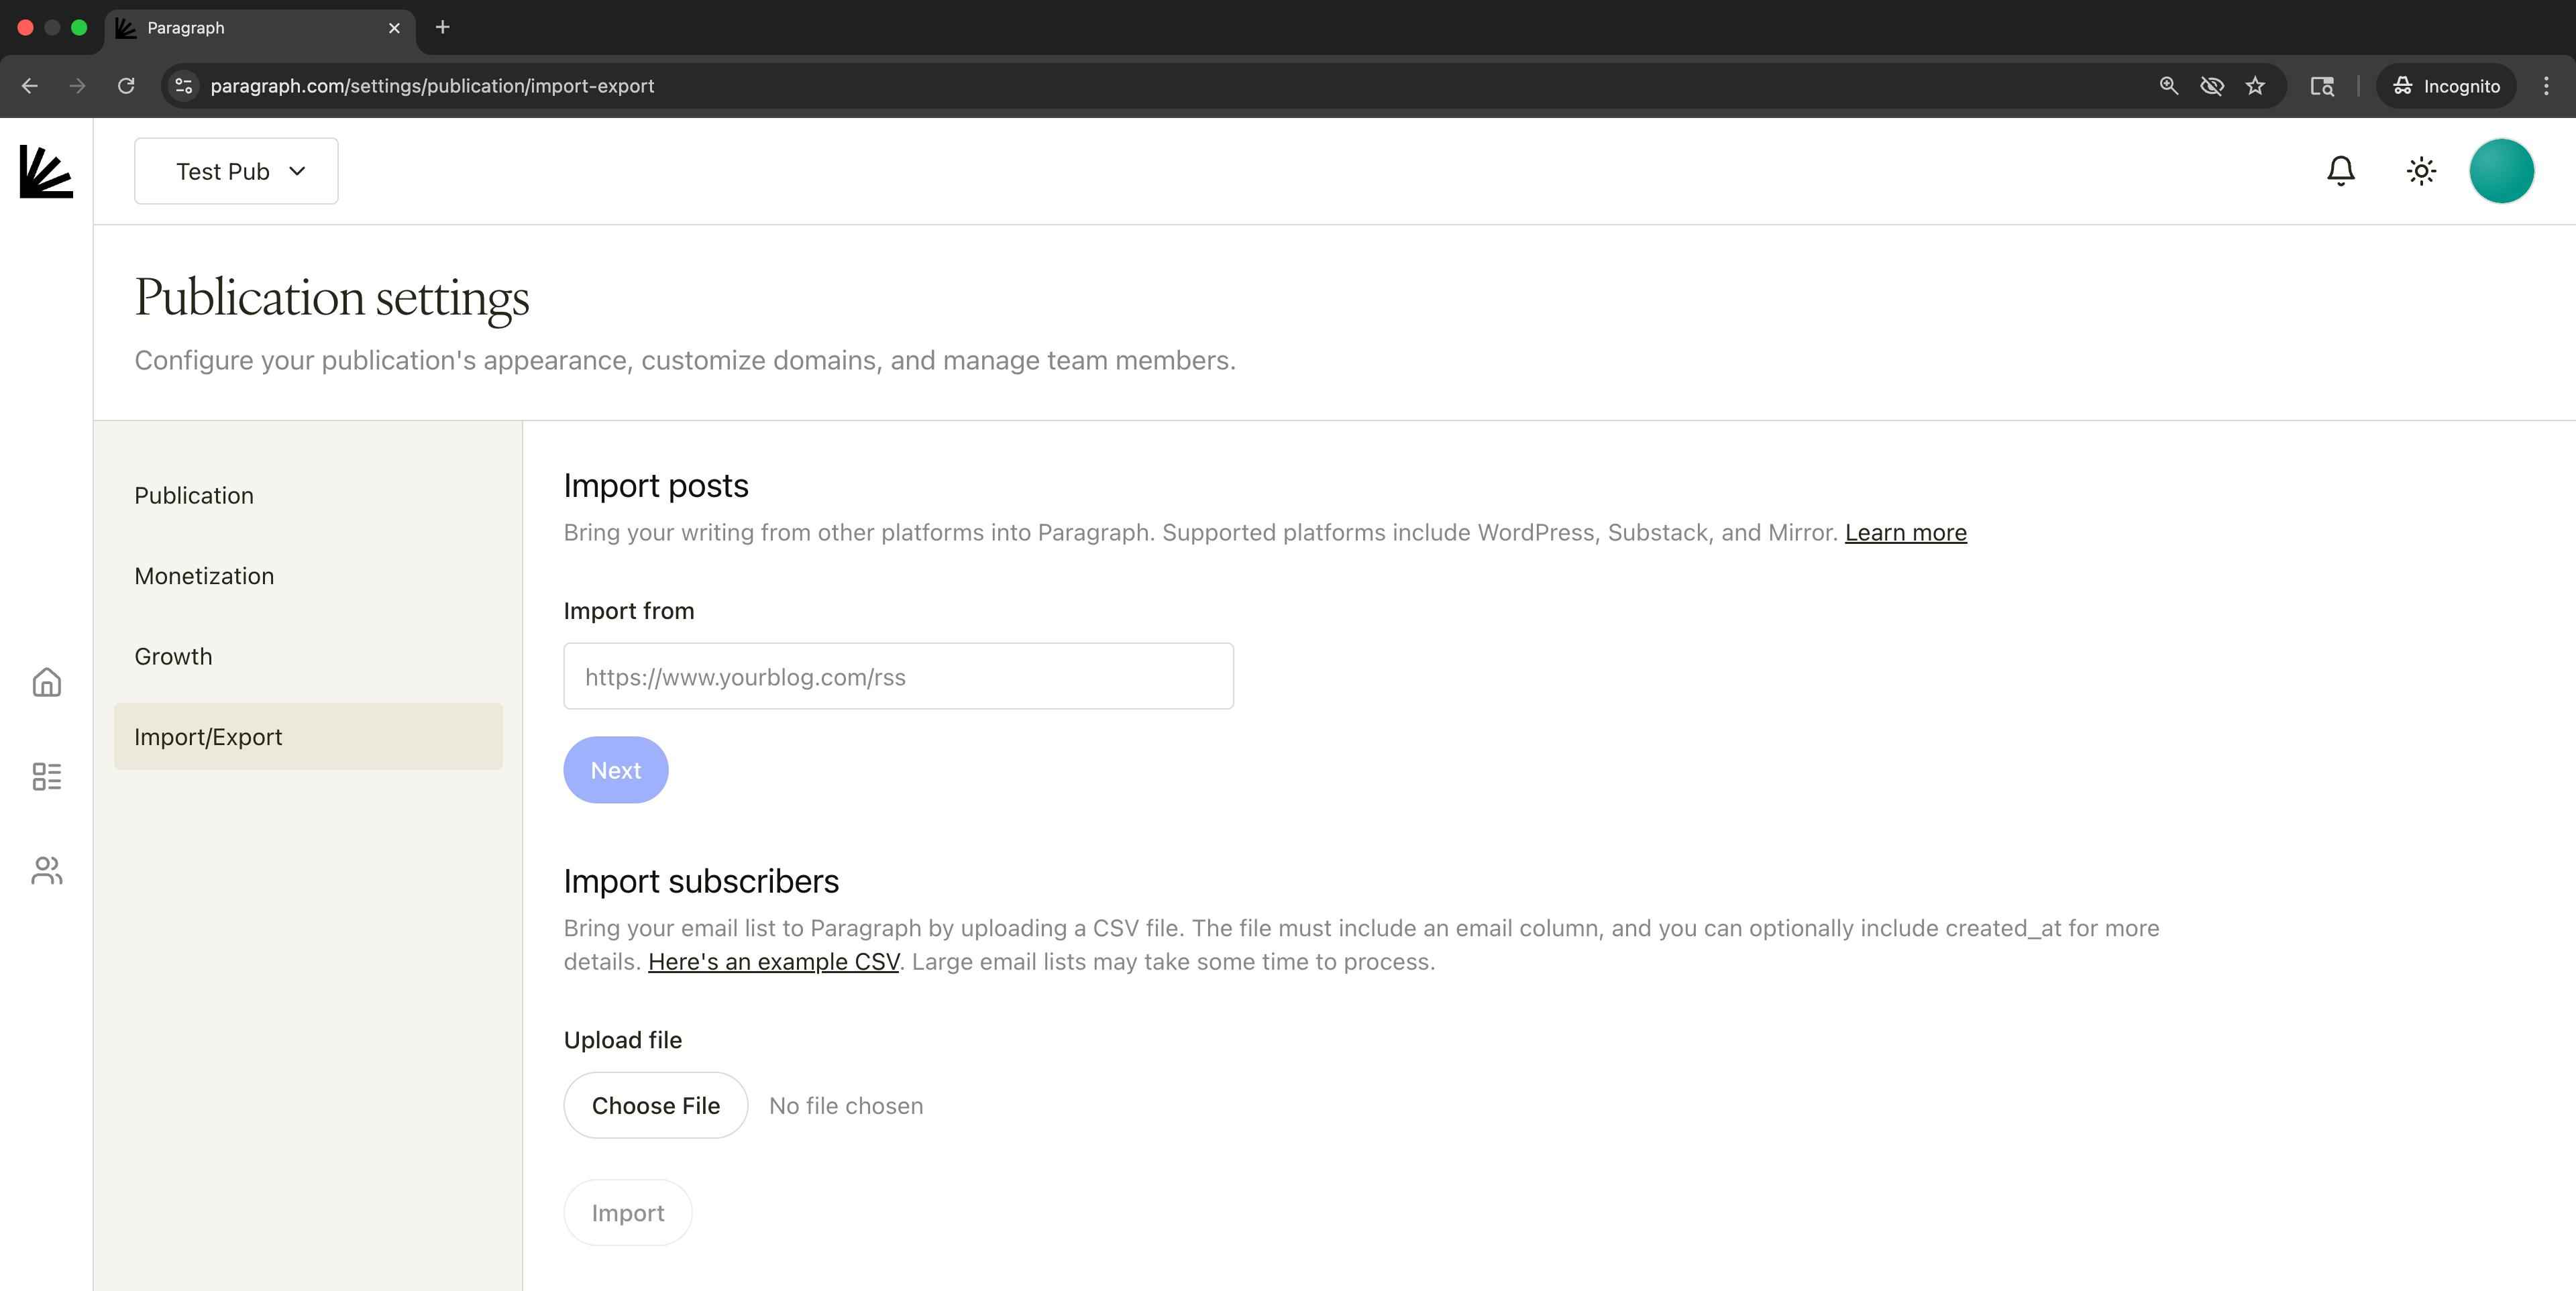2576x1291 pixels.
Task: Open Chrome three-dot menu
Action: [2546, 86]
